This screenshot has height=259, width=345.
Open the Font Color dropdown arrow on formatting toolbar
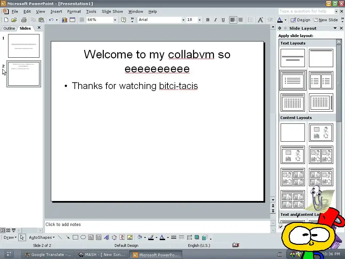click(285, 20)
